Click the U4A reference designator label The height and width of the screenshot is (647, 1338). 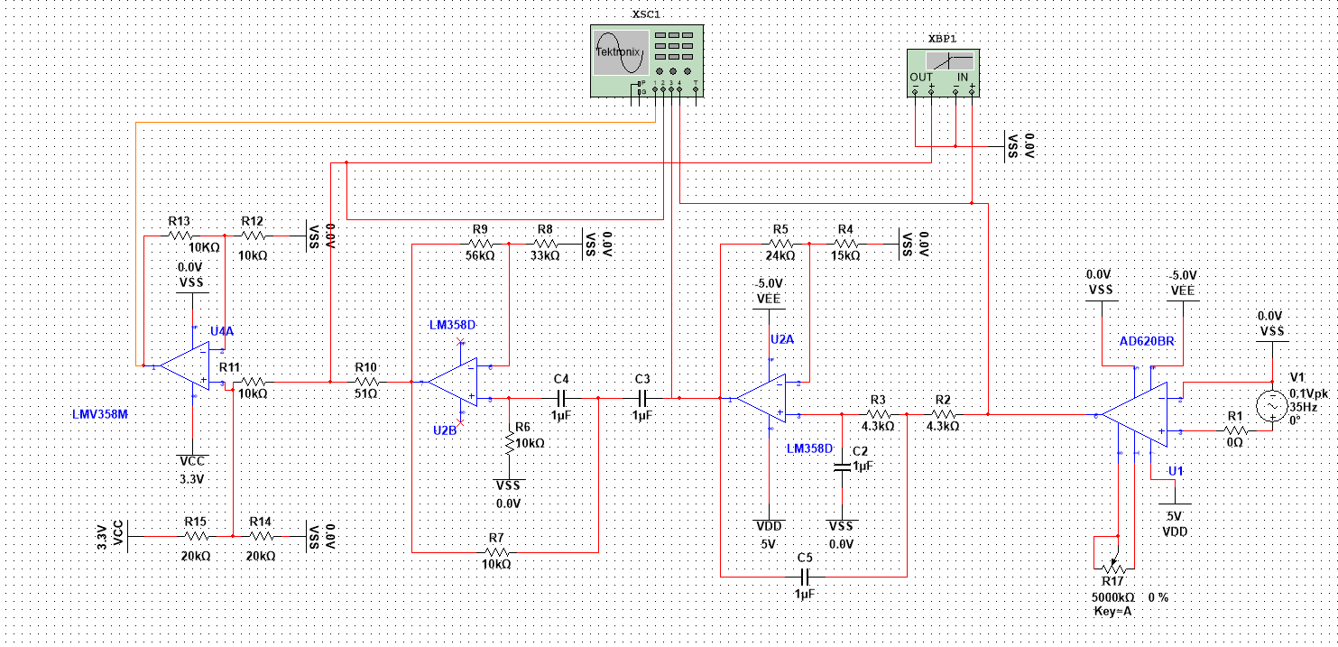coord(222,331)
